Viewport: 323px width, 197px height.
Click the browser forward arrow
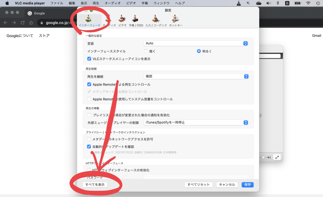[14, 23]
